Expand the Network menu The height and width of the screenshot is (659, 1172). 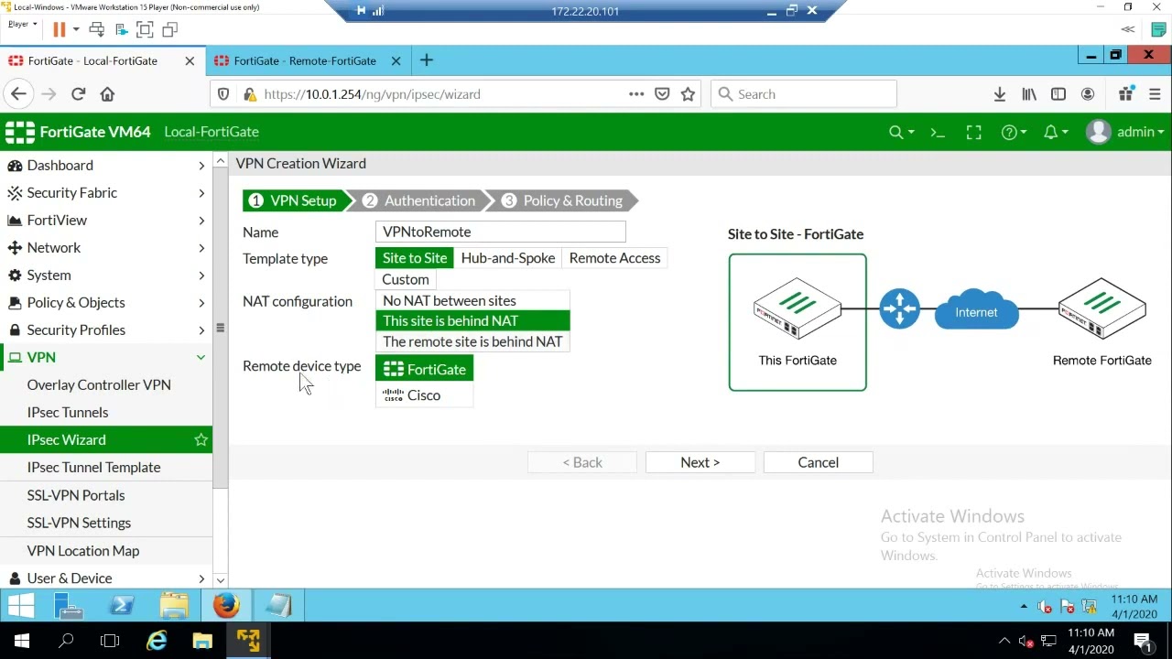[106, 248]
